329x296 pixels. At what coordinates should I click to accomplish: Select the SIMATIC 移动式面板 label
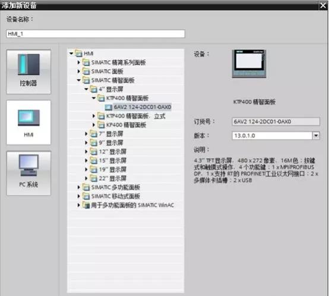(x=116, y=196)
